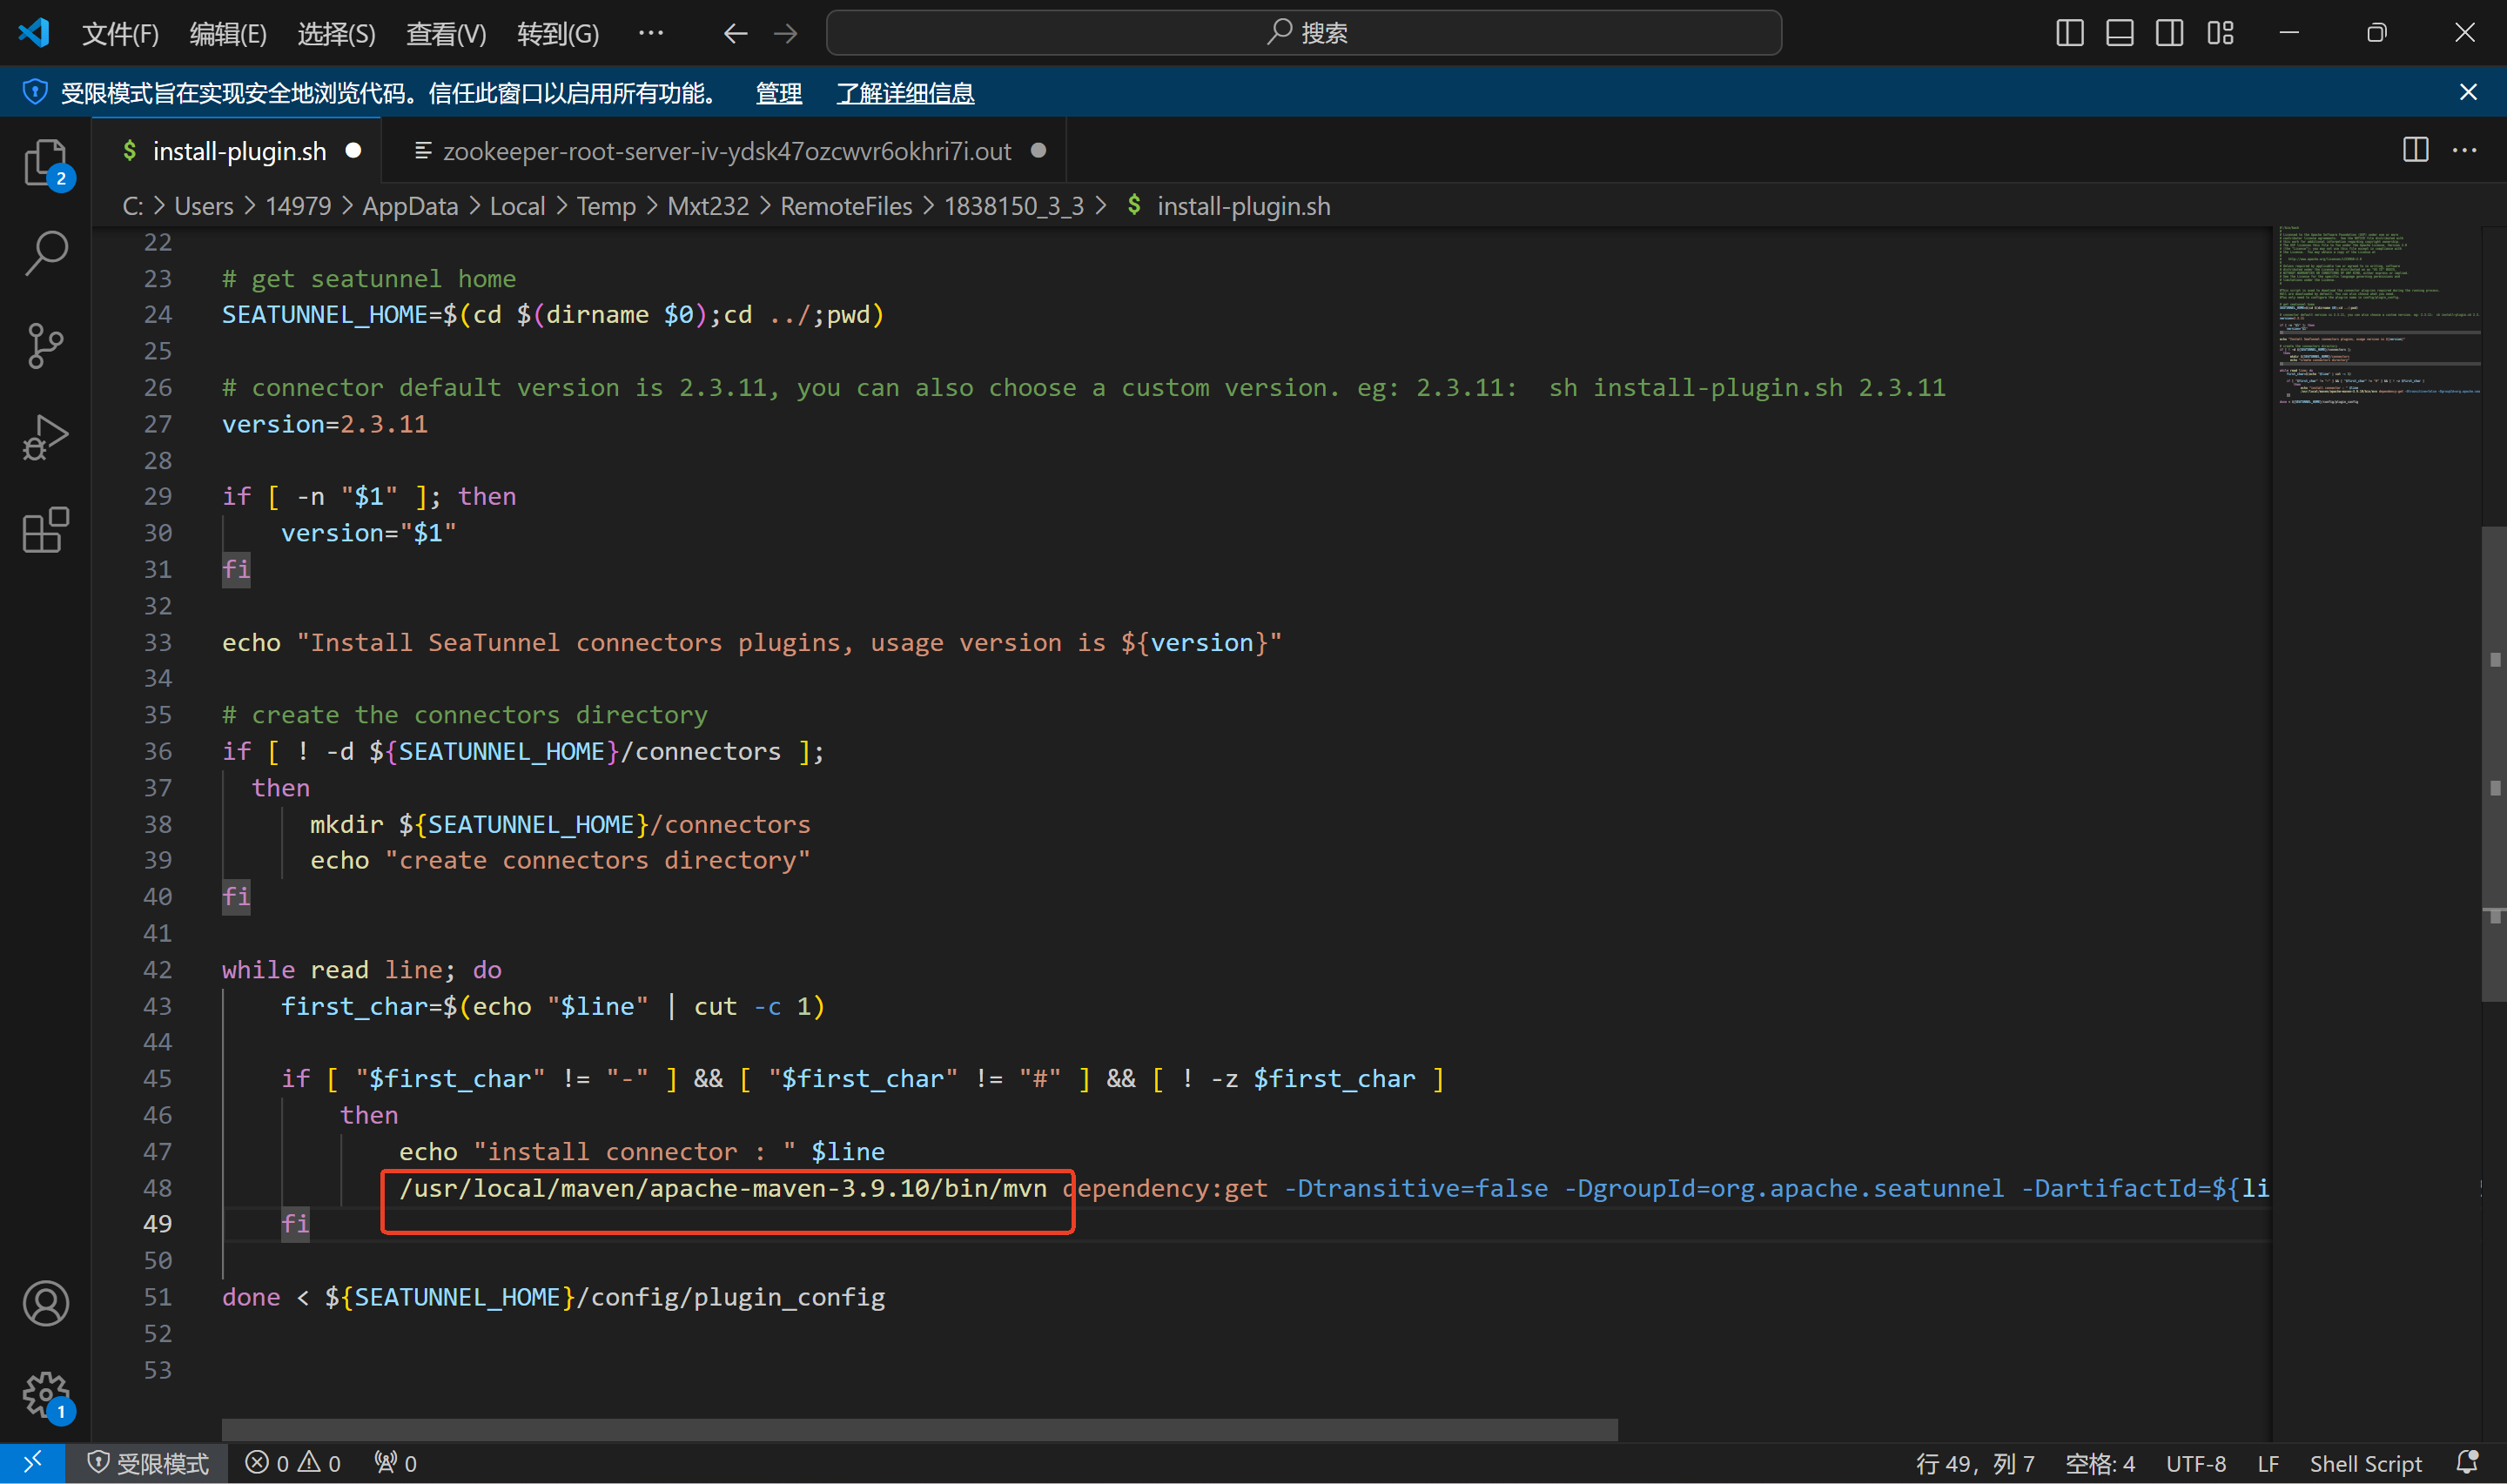Image resolution: width=2507 pixels, height=1484 pixels.
Task: Open errors and warnings count in status bar
Action: [293, 1463]
